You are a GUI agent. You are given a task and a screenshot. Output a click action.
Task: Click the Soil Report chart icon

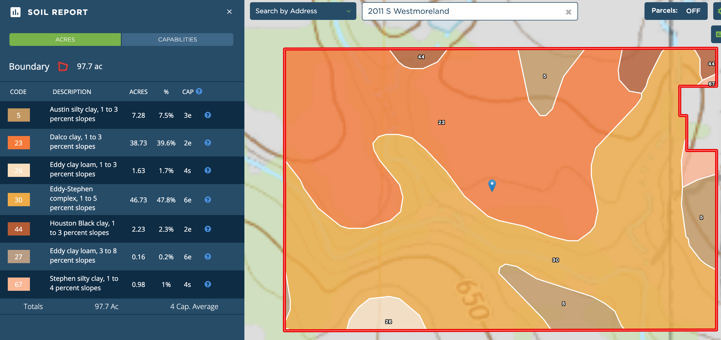click(x=16, y=12)
